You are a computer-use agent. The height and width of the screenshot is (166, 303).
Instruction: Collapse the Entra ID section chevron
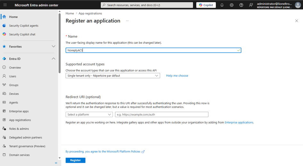(54, 59)
